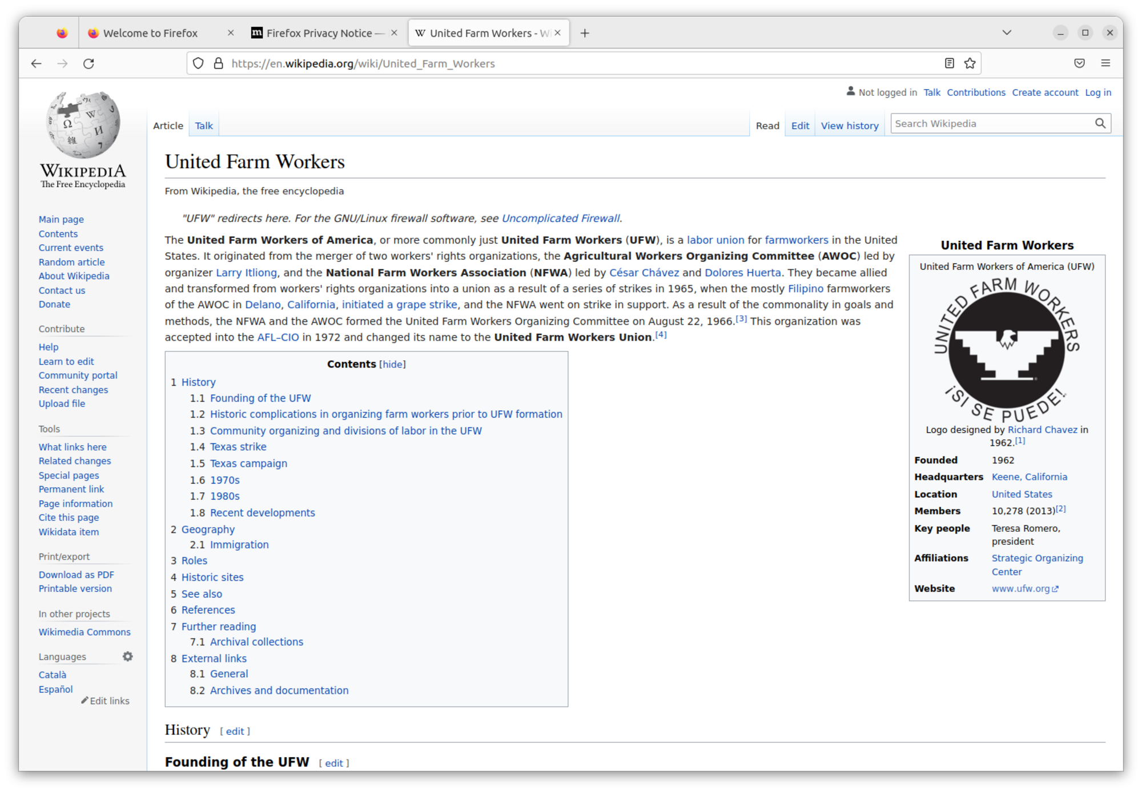Open the View history tab

(x=849, y=126)
